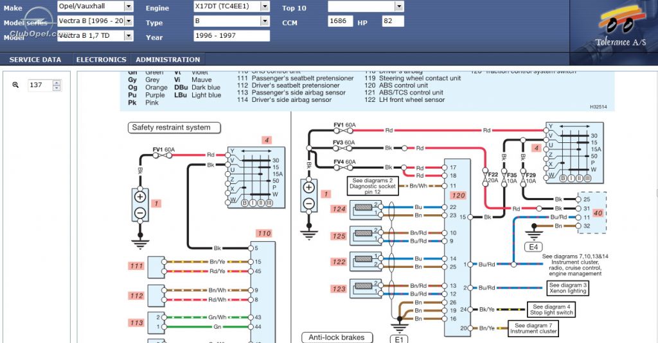This screenshot has height=343, width=658.
Task: Click the CCM field showing 1686
Action: pyautogui.click(x=340, y=21)
